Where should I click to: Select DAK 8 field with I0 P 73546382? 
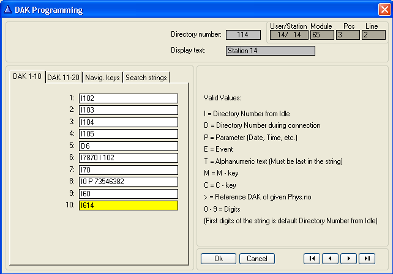click(128, 182)
